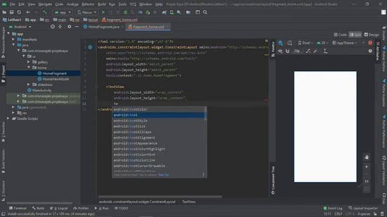This screenshot has width=387, height=217.
Task: Open the Nexus device selector dropdown
Action: 87,12
